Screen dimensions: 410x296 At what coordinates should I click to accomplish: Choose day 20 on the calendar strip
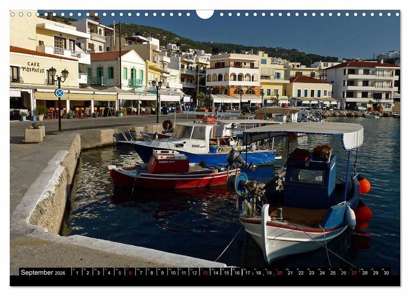tap(279, 272)
